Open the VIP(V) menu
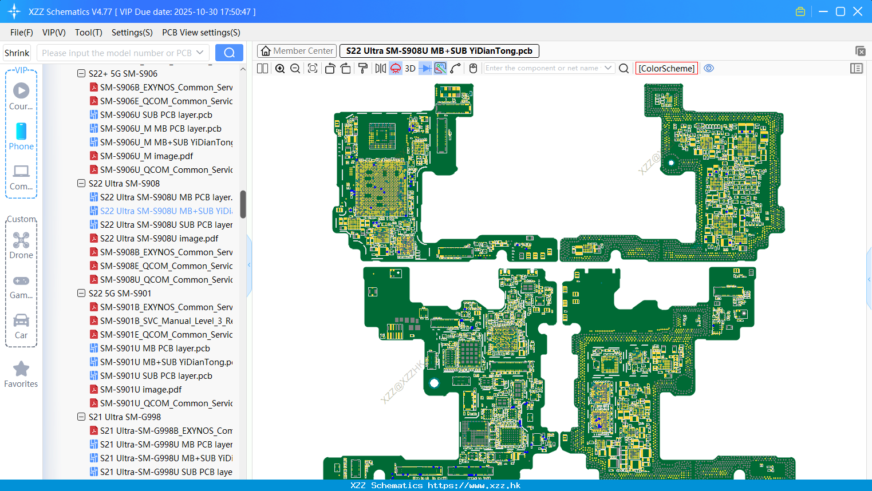Screen dimensions: 872x491 click(54, 33)
